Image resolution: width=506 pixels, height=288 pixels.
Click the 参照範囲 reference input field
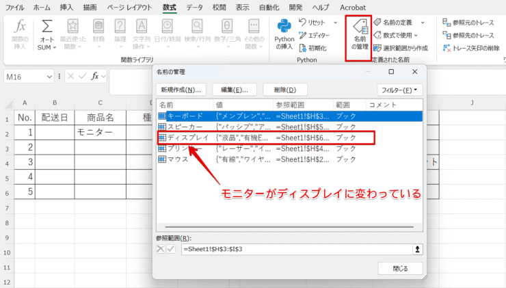tap(297, 249)
